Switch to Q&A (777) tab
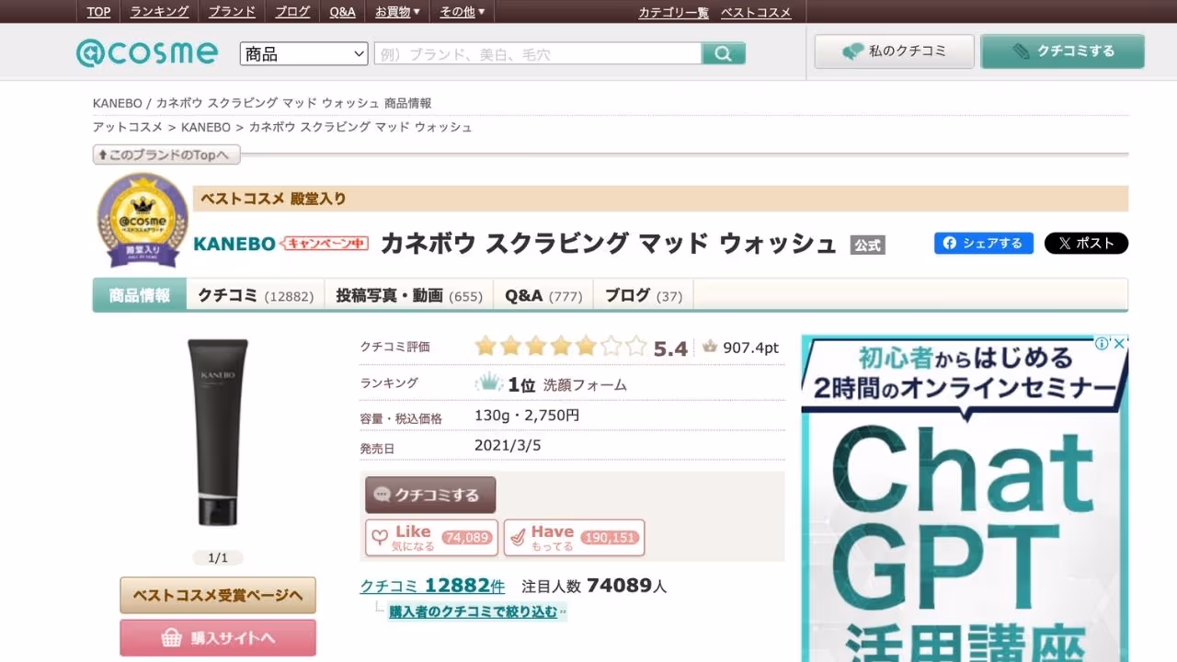 coord(543,295)
